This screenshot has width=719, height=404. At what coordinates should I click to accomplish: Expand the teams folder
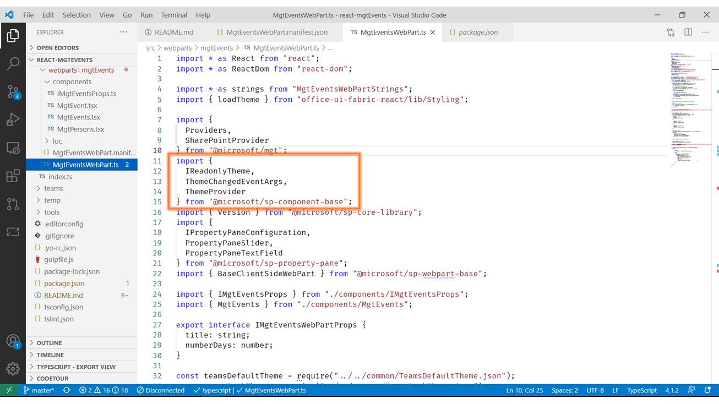point(53,188)
